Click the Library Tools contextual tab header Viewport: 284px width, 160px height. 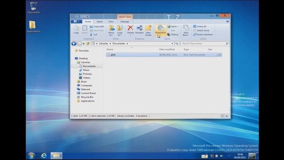click(125, 17)
